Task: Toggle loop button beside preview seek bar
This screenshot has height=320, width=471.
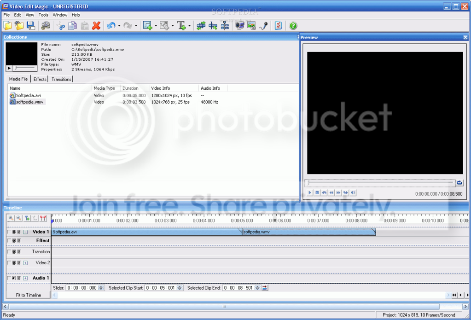Action: [x=459, y=182]
